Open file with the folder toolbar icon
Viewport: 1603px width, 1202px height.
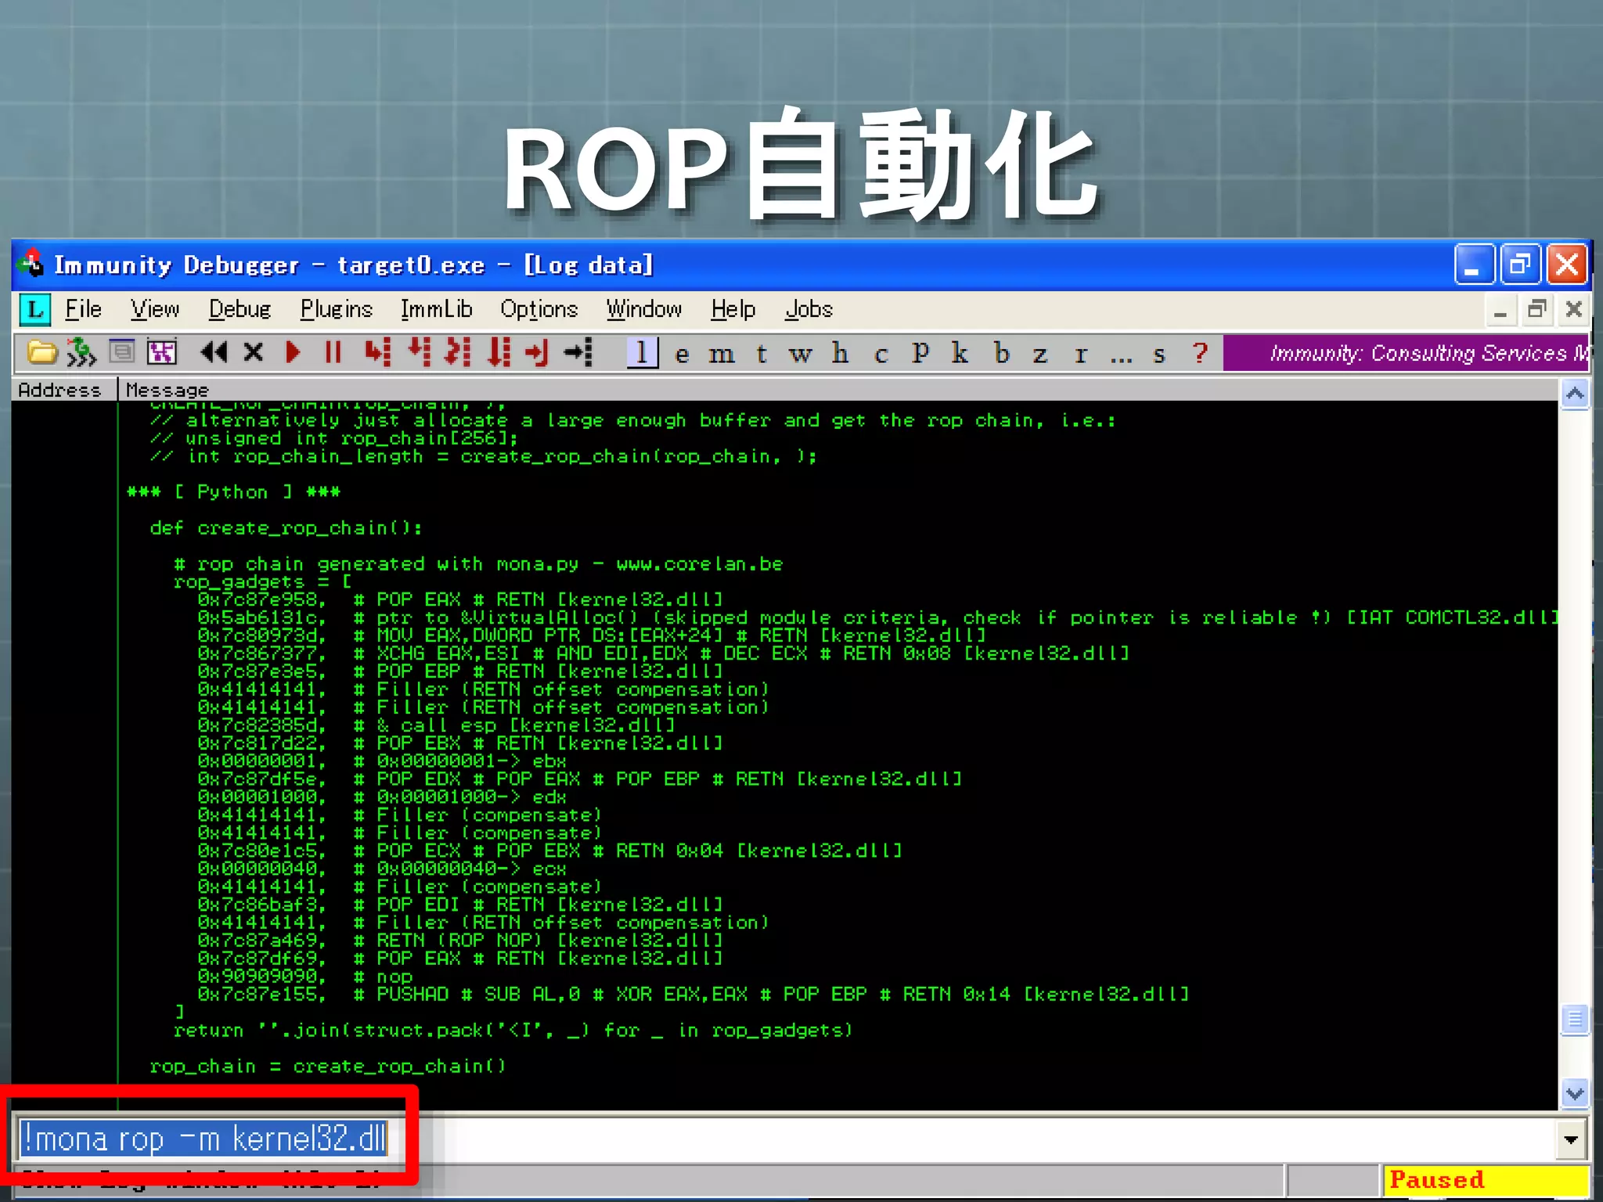coord(42,353)
